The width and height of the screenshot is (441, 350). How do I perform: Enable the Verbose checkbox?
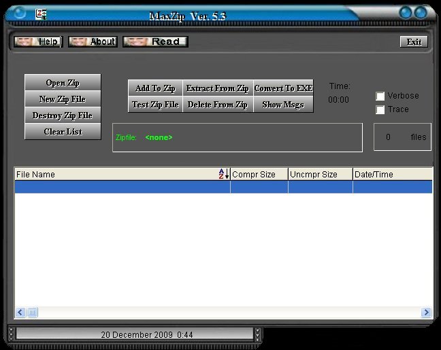point(380,97)
